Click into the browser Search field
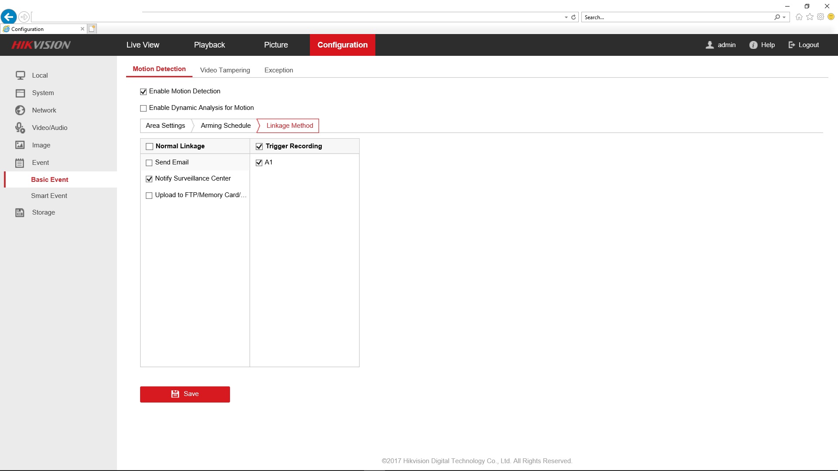The image size is (838, 471). click(677, 17)
